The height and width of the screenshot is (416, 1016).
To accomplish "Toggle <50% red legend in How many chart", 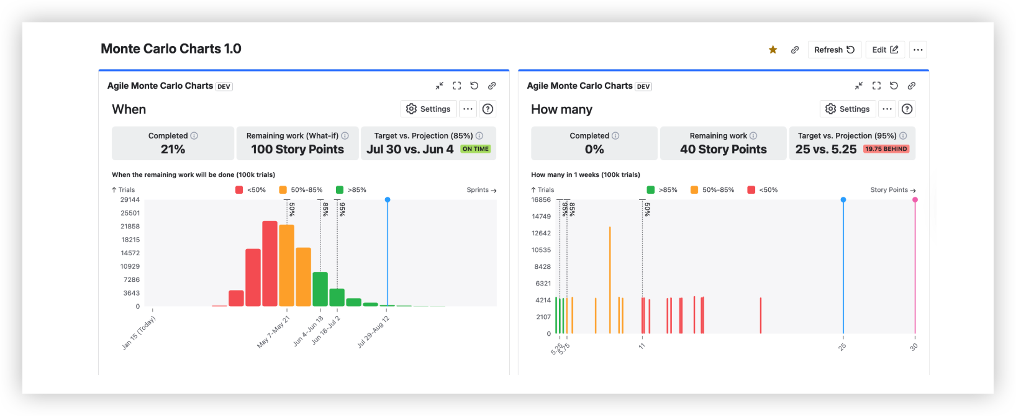I will [763, 190].
